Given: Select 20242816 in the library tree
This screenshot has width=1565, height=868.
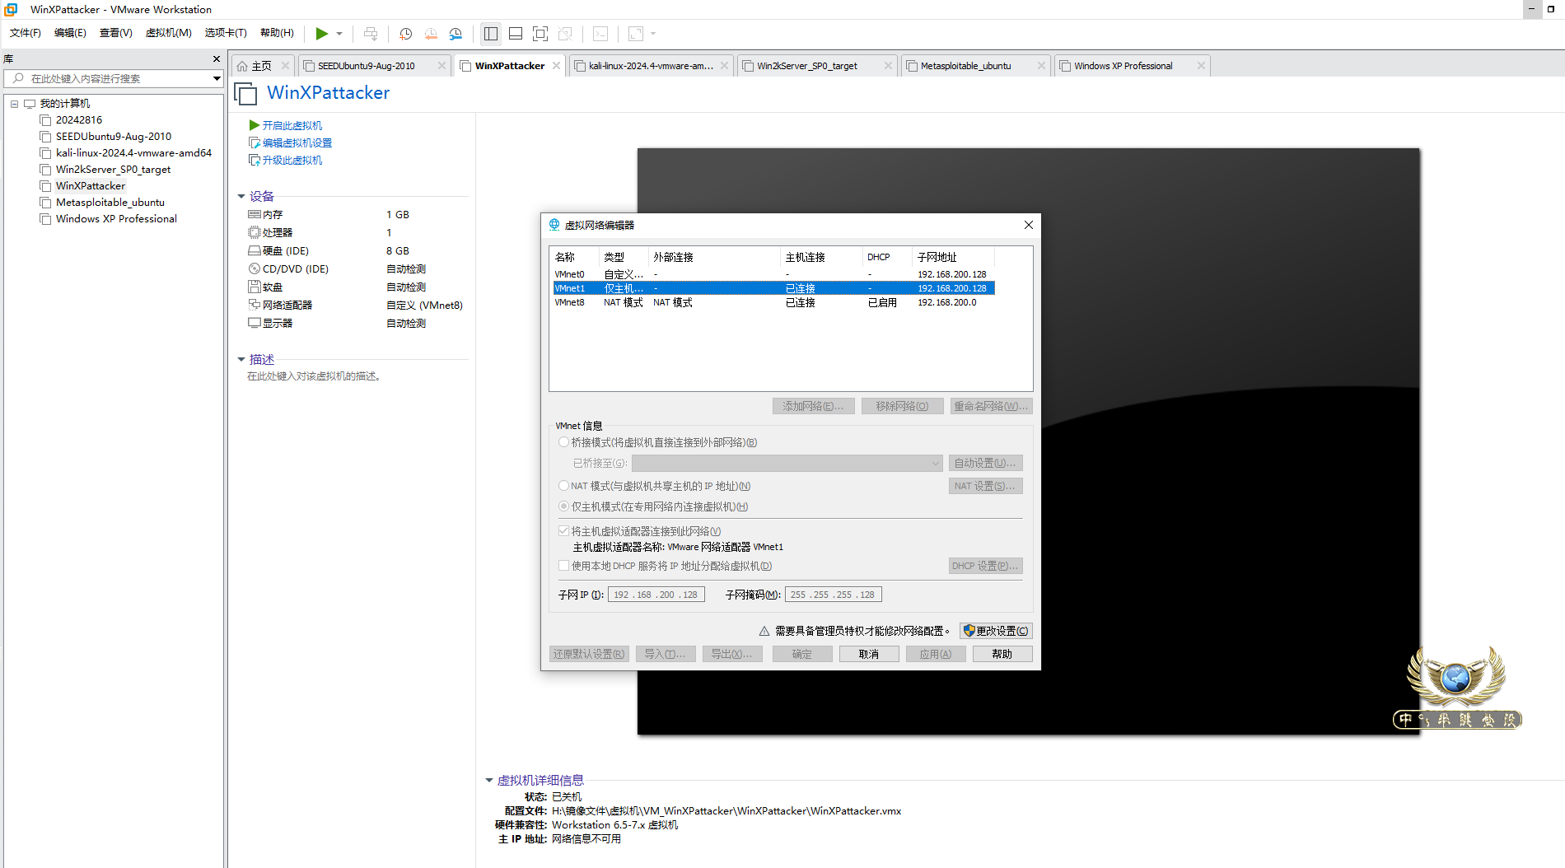Looking at the screenshot, I should point(79,120).
